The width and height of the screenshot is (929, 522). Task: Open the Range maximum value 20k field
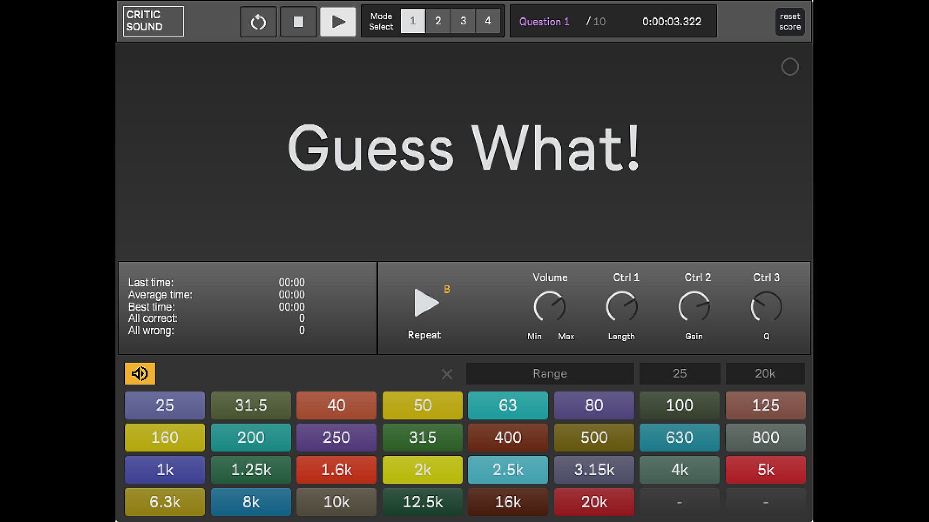pyautogui.click(x=765, y=374)
